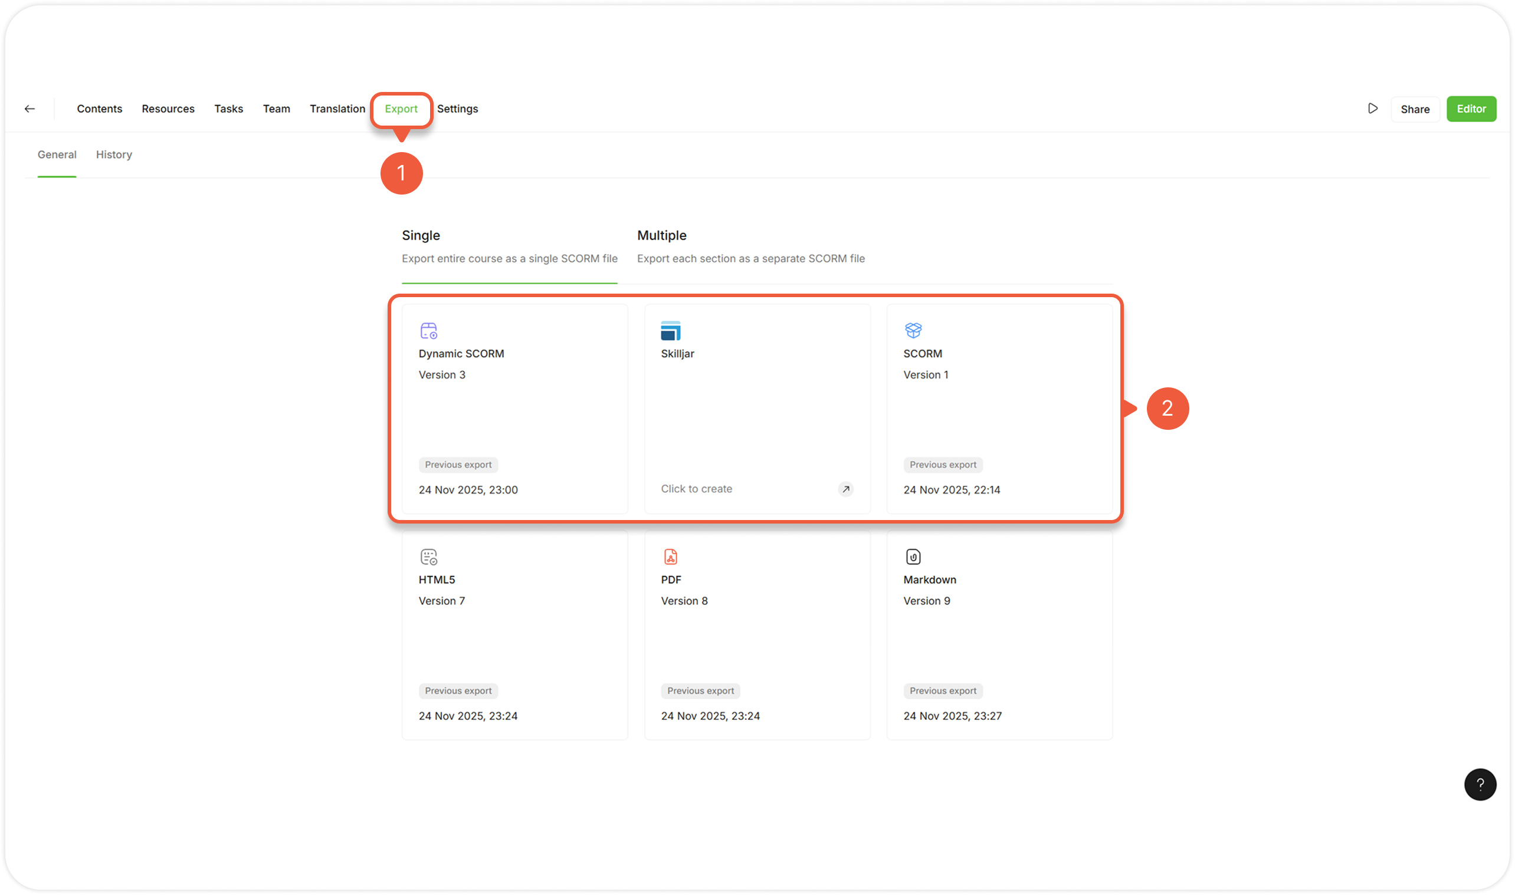This screenshot has height=895, width=1515.
Task: Click the SCORM package icon
Action: (913, 330)
